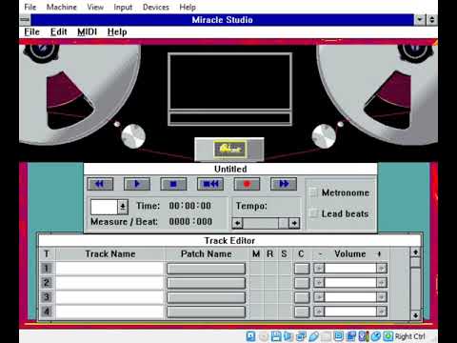Open the Patch Name selector for track 4
The image size is (457, 343).
[207, 312]
